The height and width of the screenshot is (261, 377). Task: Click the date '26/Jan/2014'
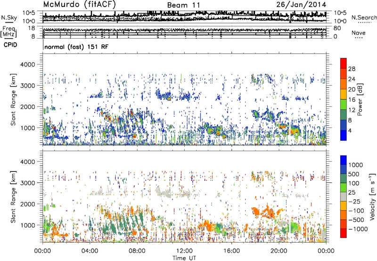coord(301,4)
